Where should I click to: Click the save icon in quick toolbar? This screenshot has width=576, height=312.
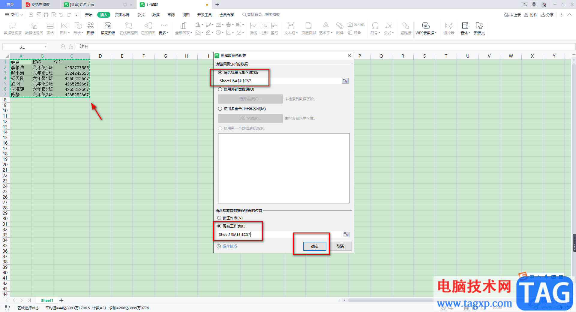31,15
